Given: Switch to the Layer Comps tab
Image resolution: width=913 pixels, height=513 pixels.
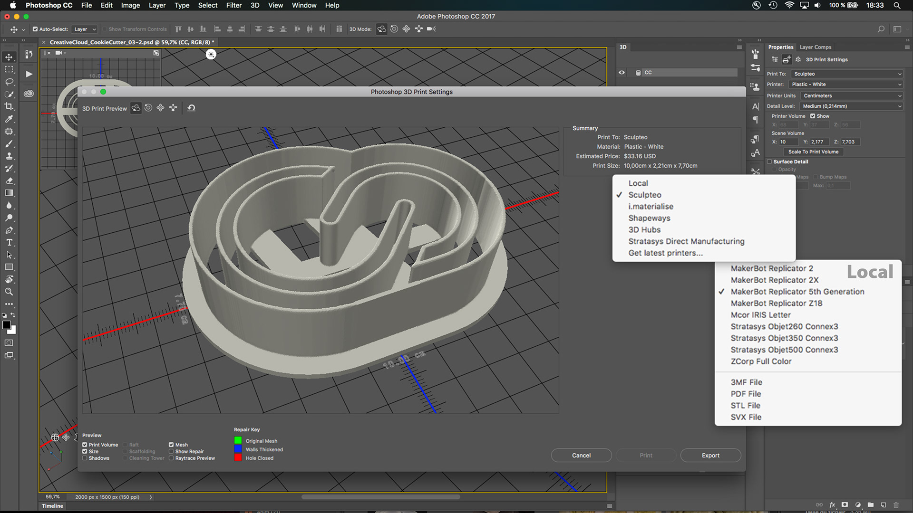Looking at the screenshot, I should click(x=815, y=47).
